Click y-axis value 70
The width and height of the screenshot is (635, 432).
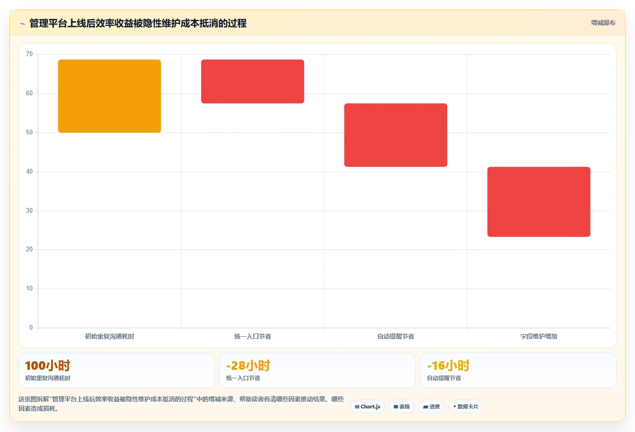29,54
